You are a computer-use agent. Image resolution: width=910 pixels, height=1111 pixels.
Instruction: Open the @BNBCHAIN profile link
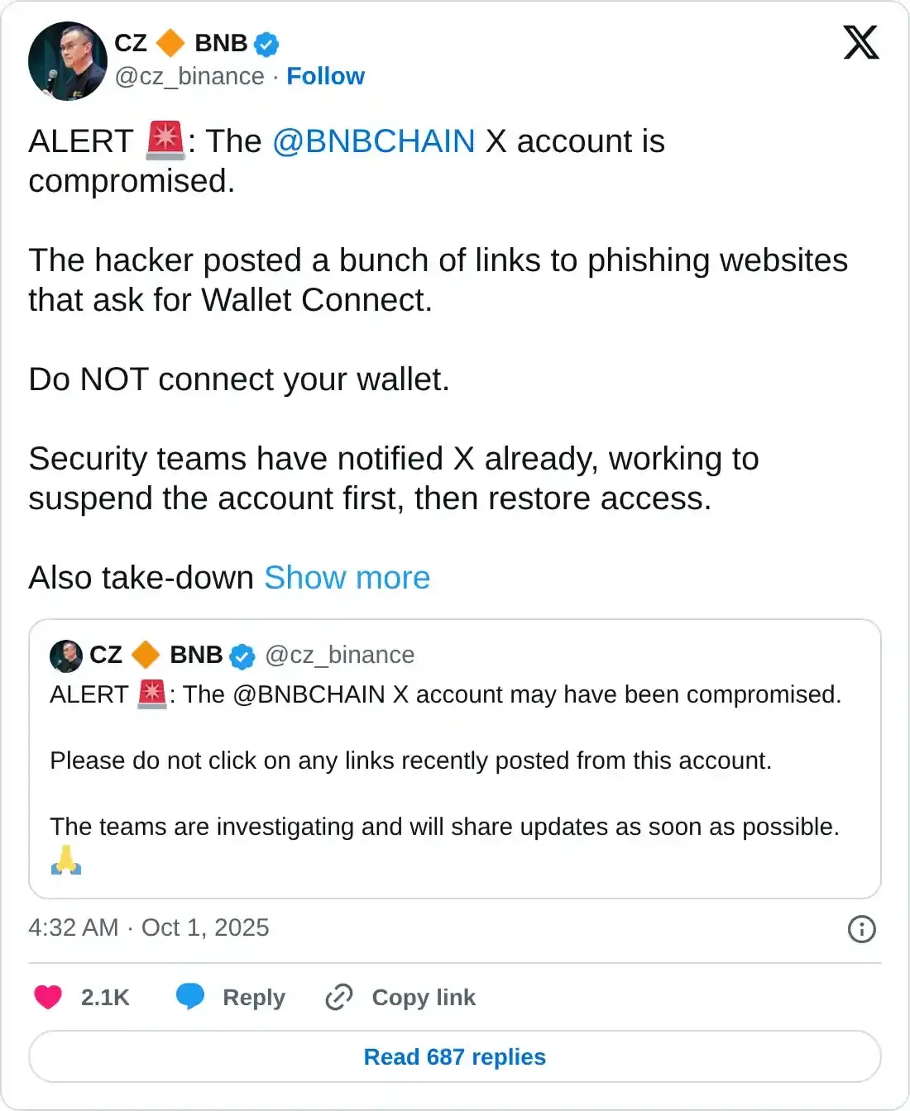coord(374,141)
